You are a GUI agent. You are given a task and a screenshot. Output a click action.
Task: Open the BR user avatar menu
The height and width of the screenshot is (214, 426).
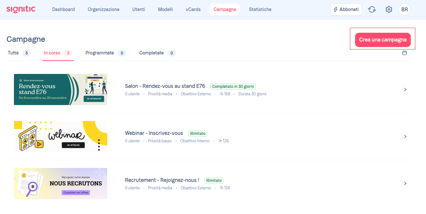405,9
